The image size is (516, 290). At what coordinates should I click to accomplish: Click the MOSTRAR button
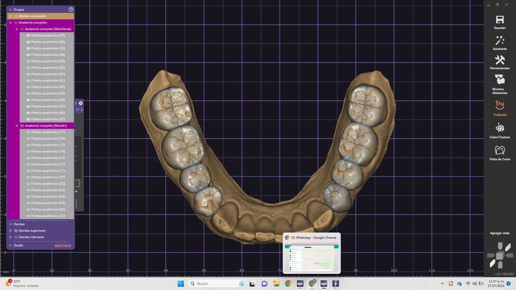(x=62, y=246)
